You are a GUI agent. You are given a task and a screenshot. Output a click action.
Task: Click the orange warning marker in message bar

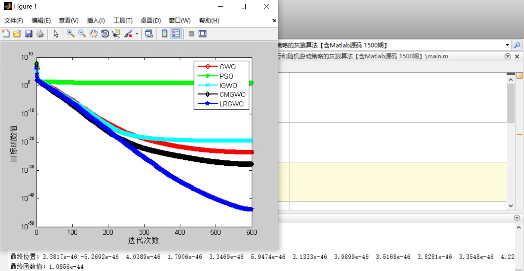[519, 134]
